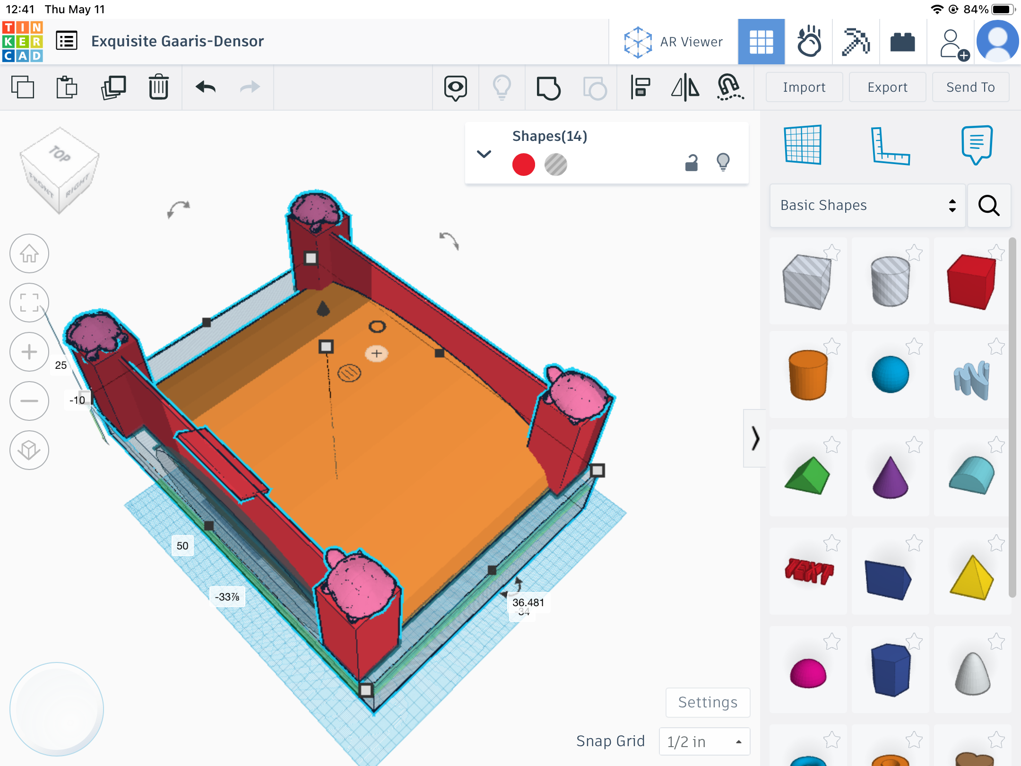Click the Align tool icon

tap(640, 87)
